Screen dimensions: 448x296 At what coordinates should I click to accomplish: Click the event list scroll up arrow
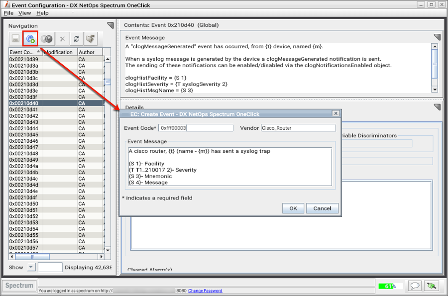(108, 59)
